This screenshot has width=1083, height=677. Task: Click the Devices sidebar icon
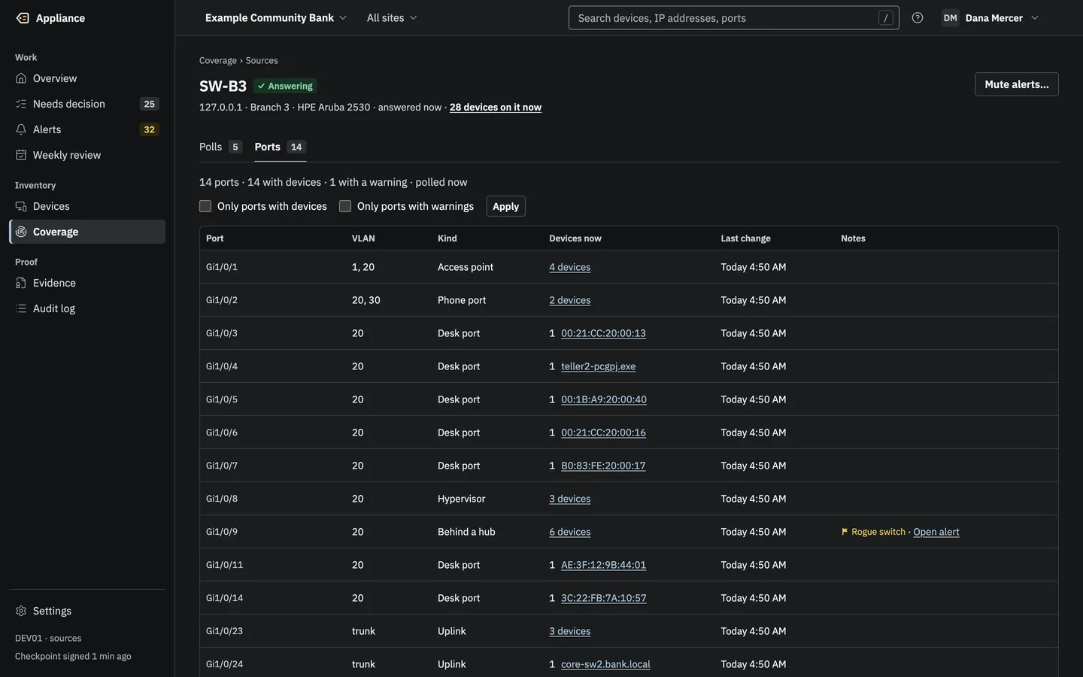(x=21, y=206)
